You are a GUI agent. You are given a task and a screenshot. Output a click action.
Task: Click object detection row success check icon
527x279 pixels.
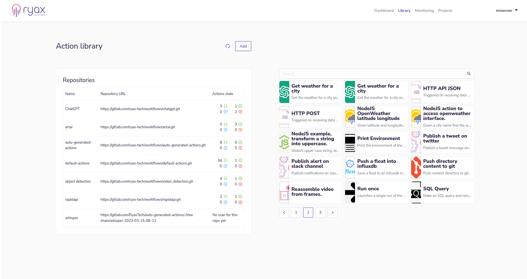point(241,178)
